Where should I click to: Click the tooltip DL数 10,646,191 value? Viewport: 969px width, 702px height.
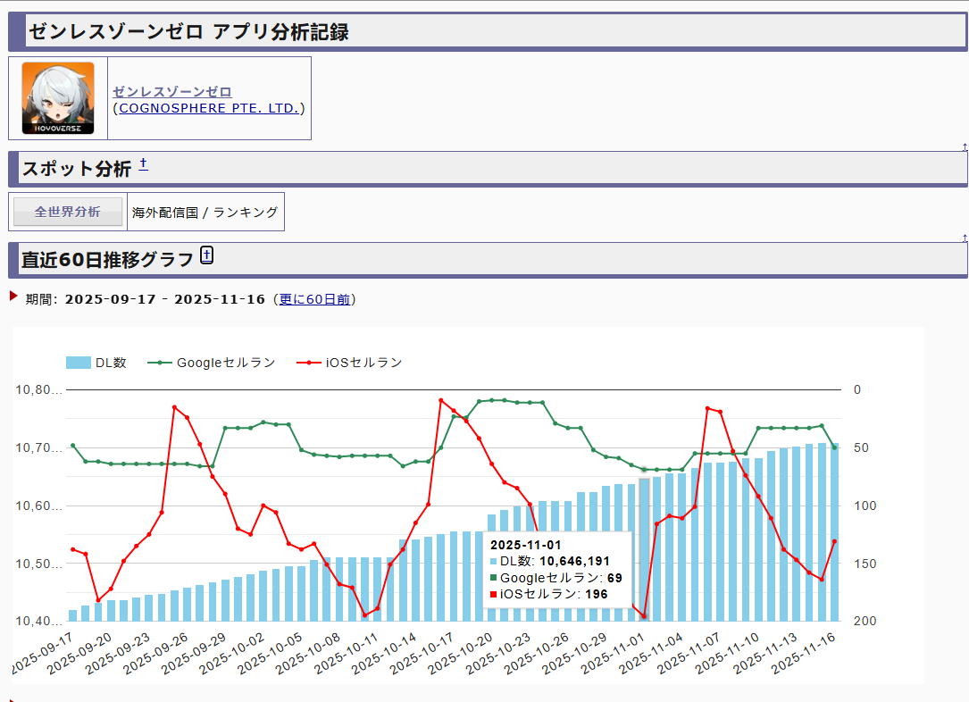[x=574, y=561]
